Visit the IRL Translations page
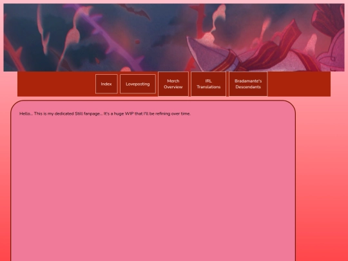348x261 pixels. coord(208,84)
